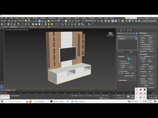Collapse the Edit Geometry rollout
The width and height of the screenshot is (158, 118).
pos(143,54)
